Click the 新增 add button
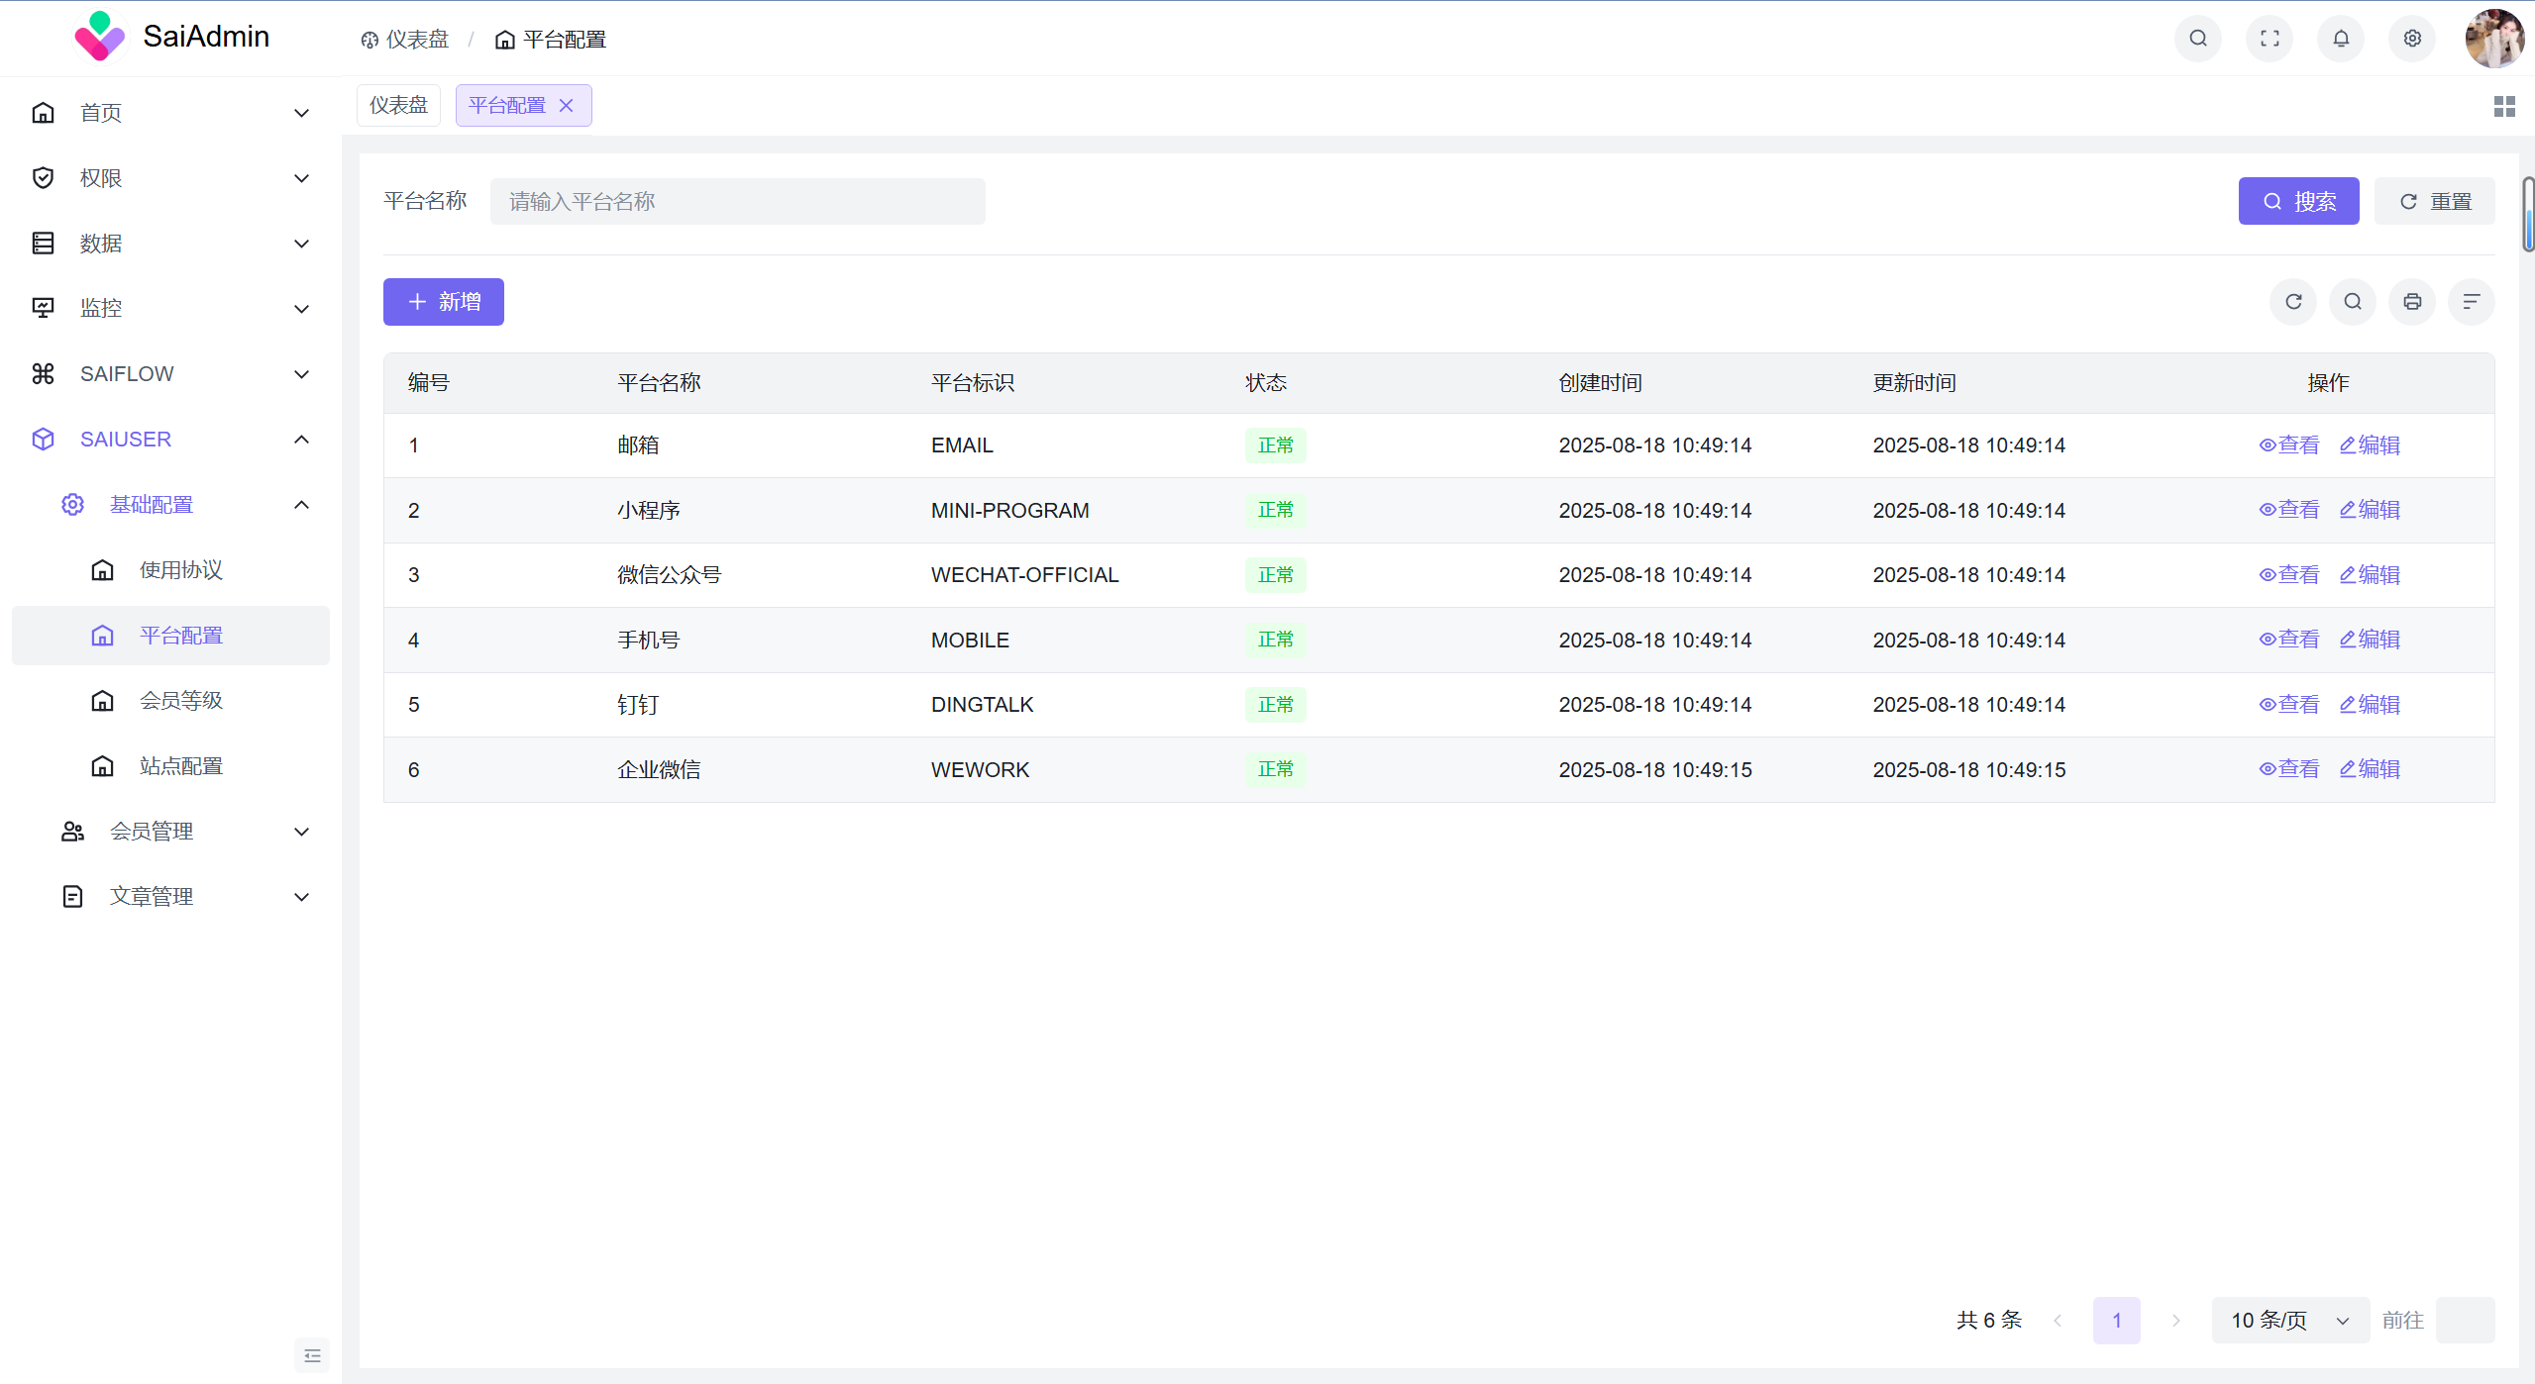The image size is (2535, 1384). [442, 302]
